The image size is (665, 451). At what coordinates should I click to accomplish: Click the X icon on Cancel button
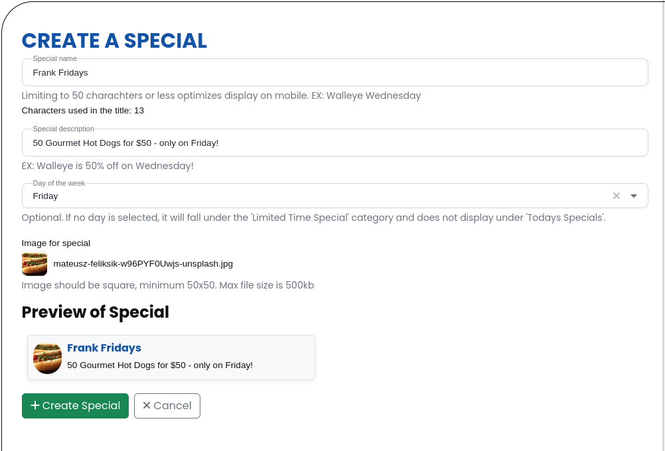pyautogui.click(x=146, y=406)
